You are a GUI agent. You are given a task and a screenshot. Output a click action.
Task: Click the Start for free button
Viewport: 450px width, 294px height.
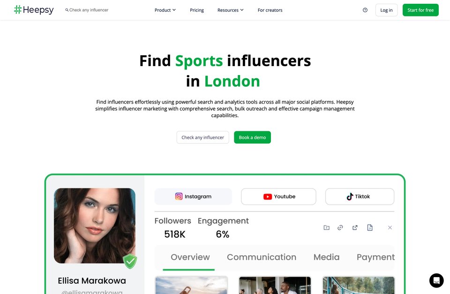pyautogui.click(x=420, y=10)
